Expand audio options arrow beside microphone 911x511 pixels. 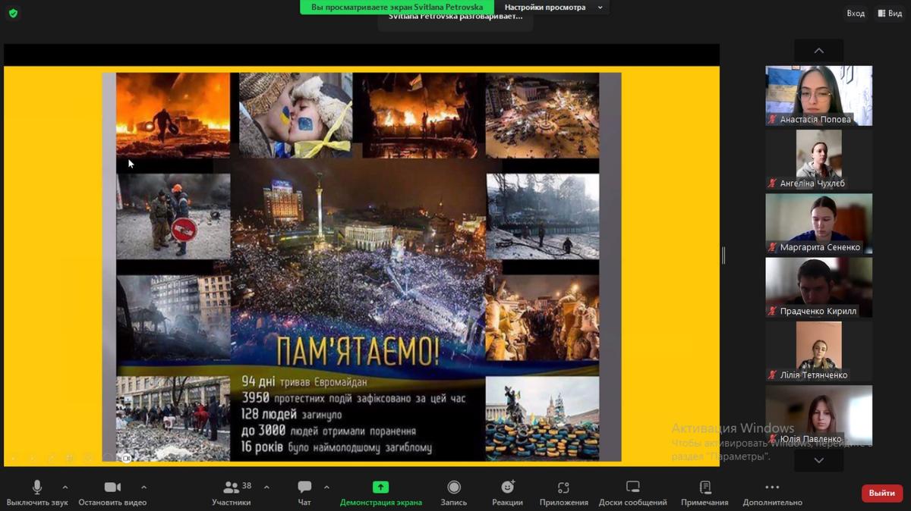[x=65, y=487]
